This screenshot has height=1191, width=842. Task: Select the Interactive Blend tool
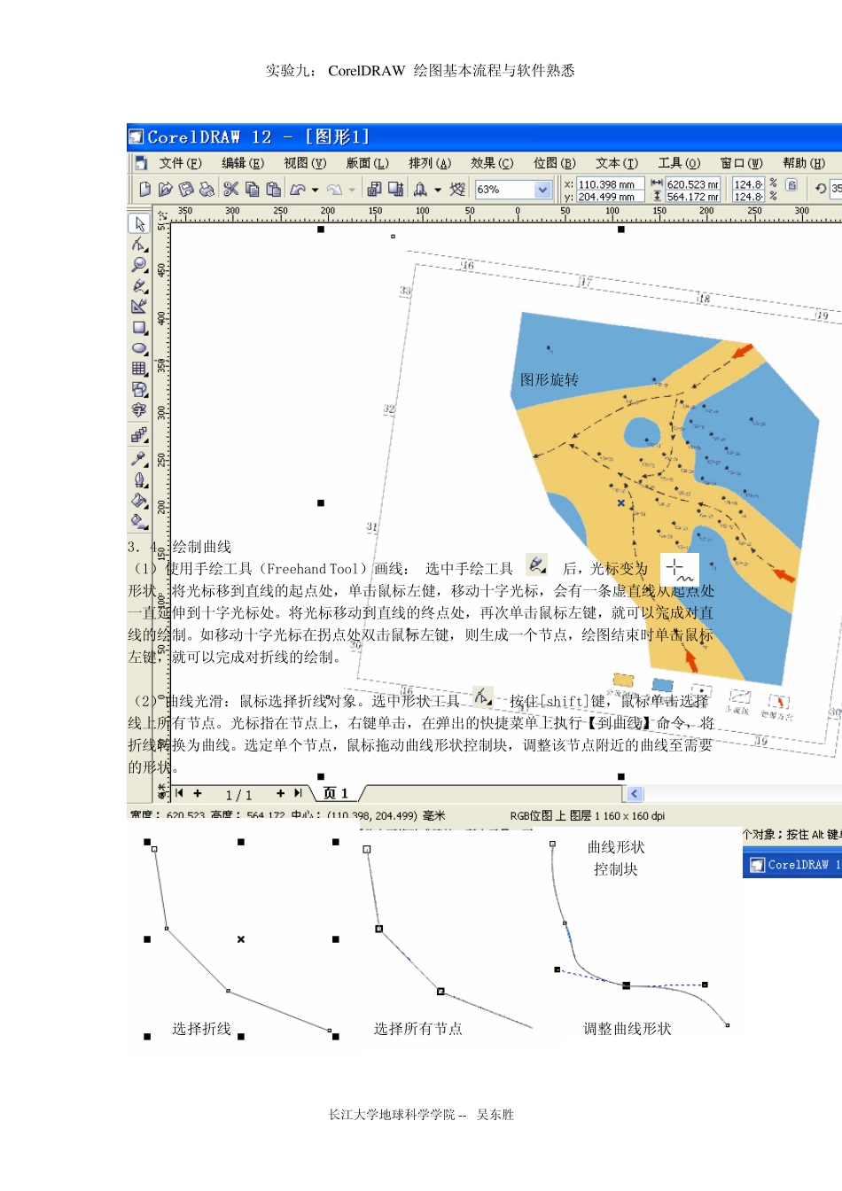pyautogui.click(x=139, y=434)
